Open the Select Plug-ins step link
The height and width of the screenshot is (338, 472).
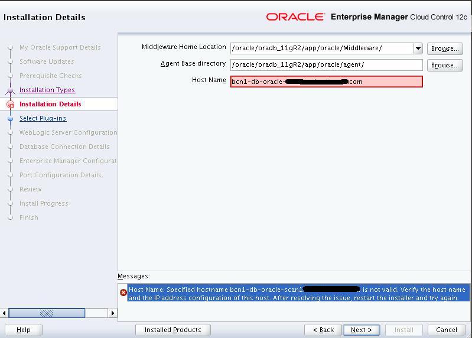[43, 118]
